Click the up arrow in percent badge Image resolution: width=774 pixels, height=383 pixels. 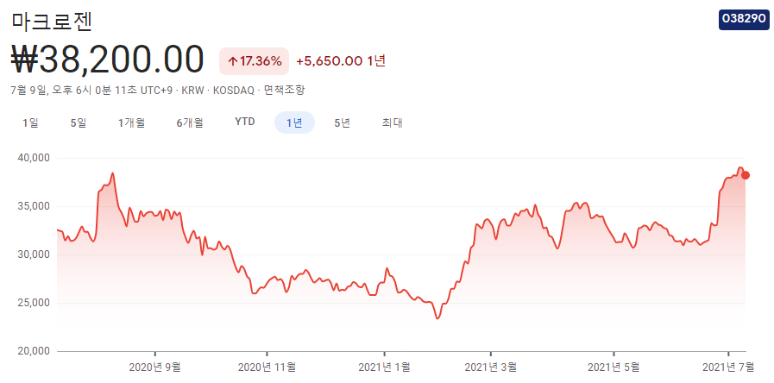pyautogui.click(x=232, y=62)
